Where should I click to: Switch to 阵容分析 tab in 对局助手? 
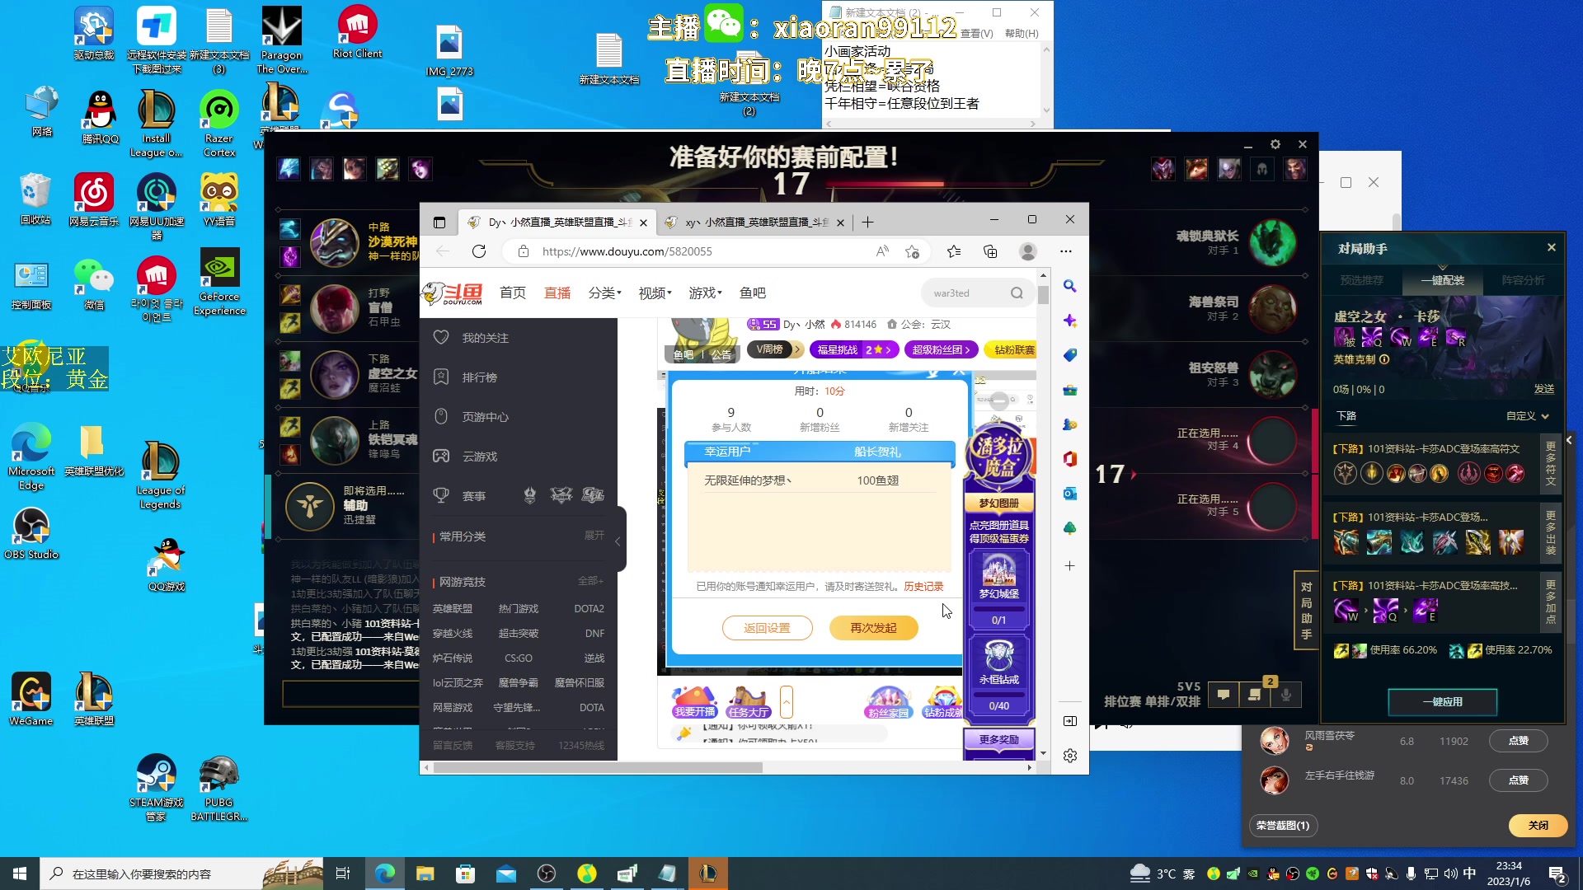pyautogui.click(x=1523, y=280)
